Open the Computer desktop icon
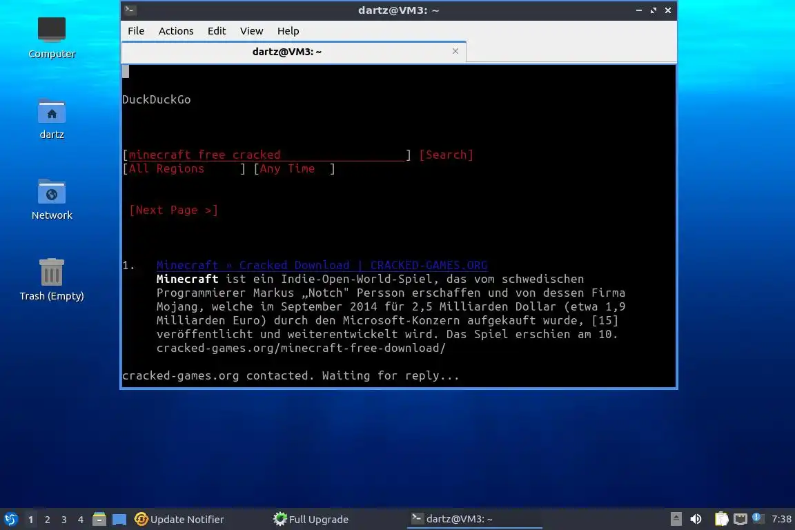This screenshot has height=530, width=795. pos(52,37)
